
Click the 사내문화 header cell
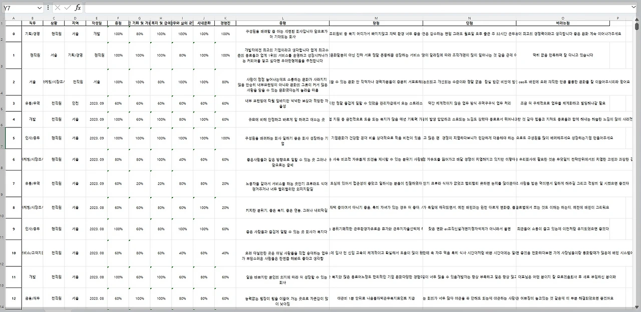pos(204,23)
